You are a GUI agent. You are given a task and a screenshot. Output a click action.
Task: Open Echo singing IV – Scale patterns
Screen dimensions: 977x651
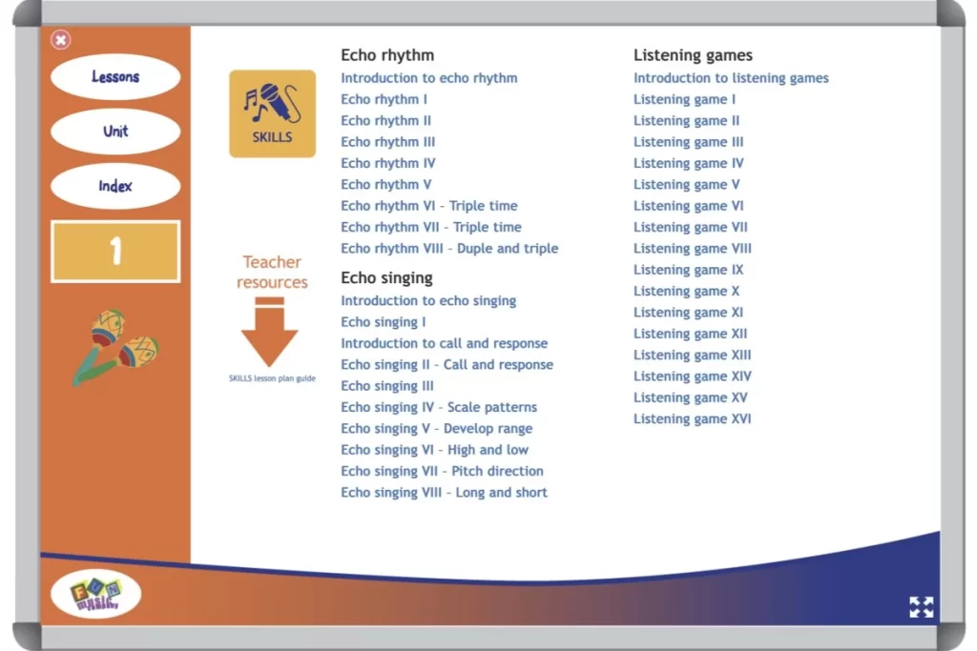point(439,407)
